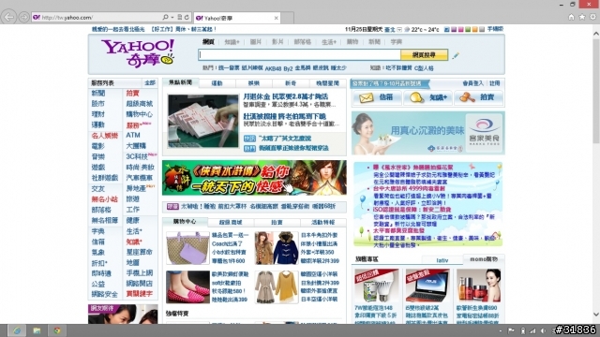Toggle the compatibility view icon in the address bar
This screenshot has height=337, width=600.
coord(179,17)
